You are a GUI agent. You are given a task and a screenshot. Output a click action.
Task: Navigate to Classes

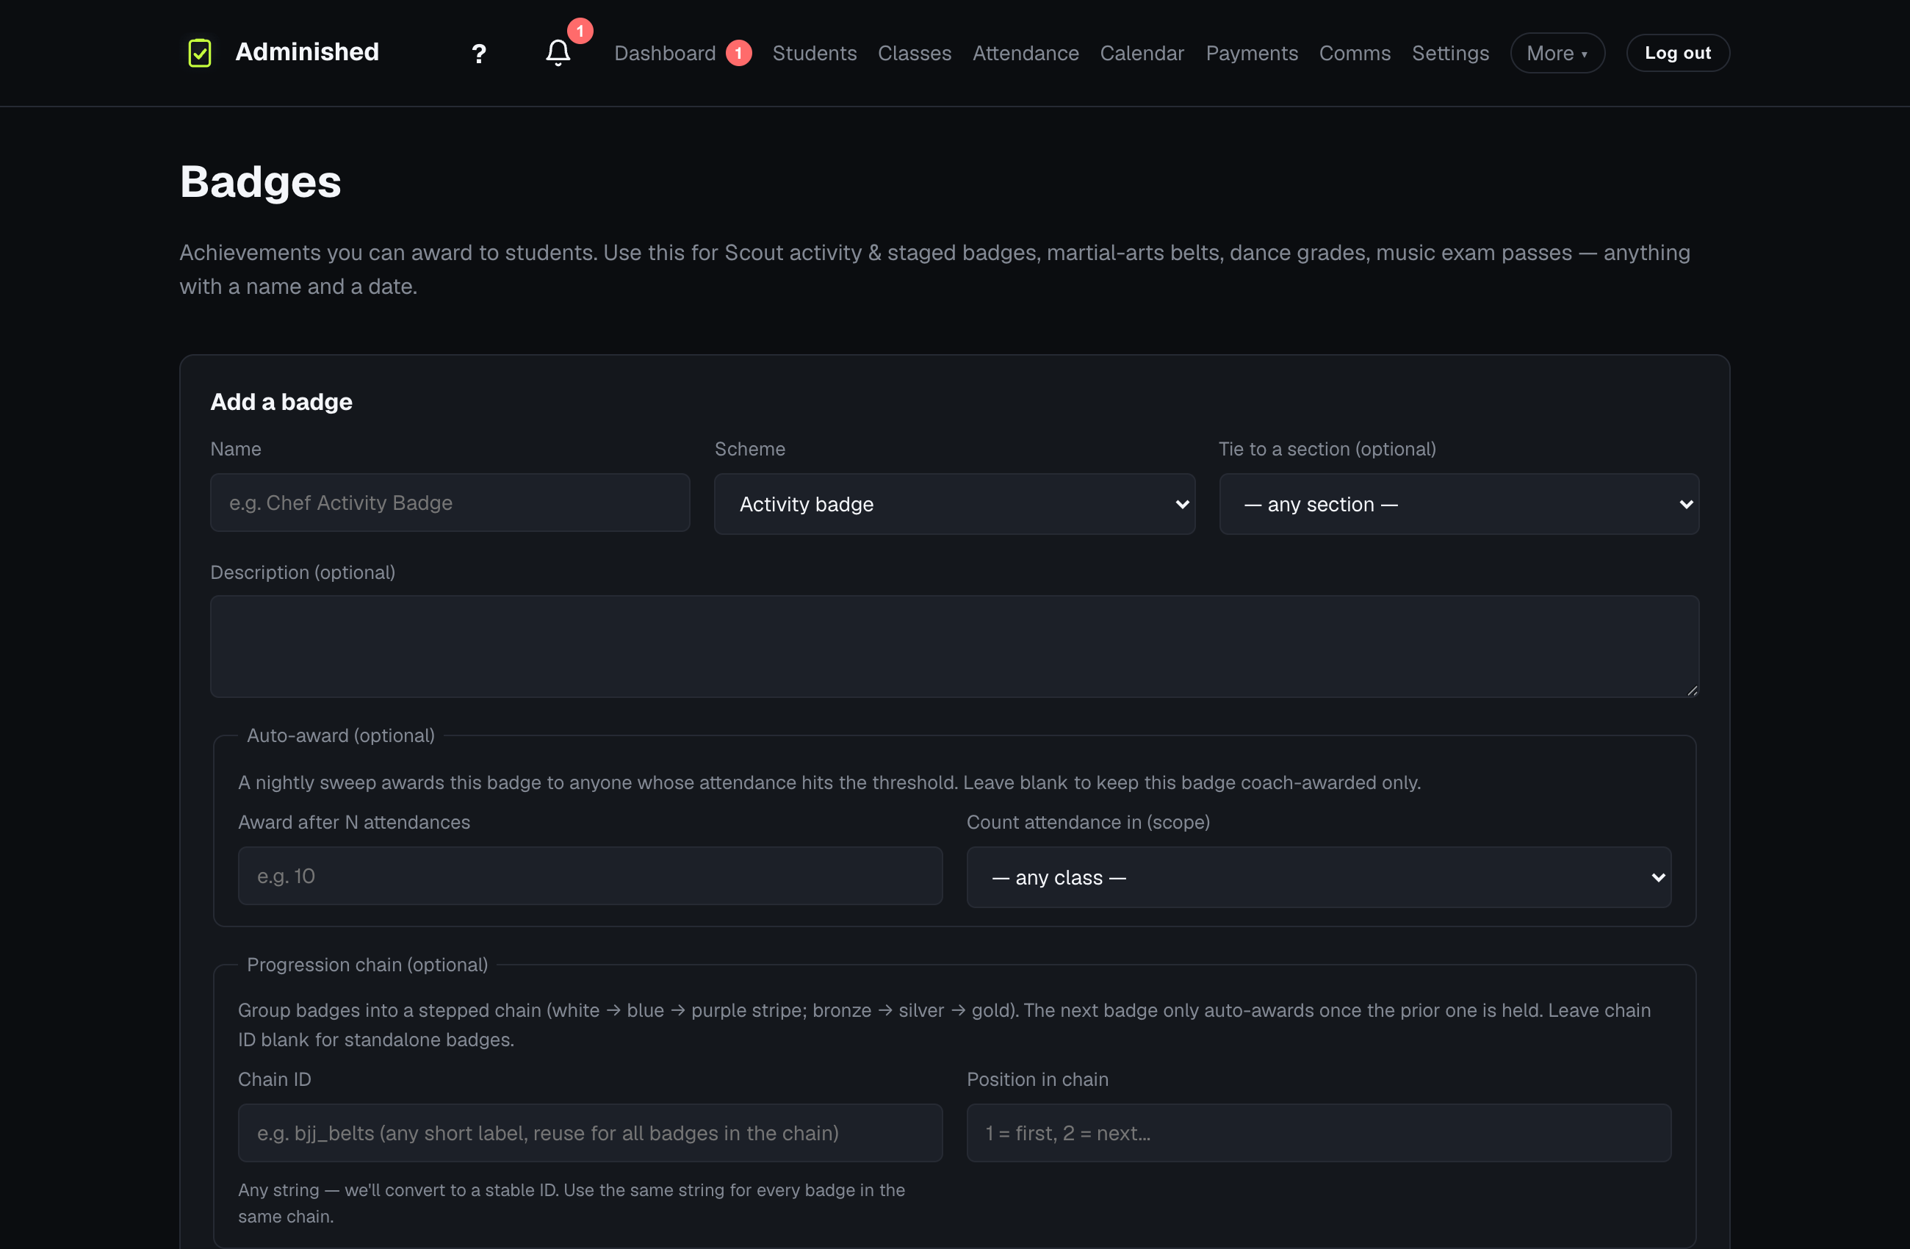(914, 53)
